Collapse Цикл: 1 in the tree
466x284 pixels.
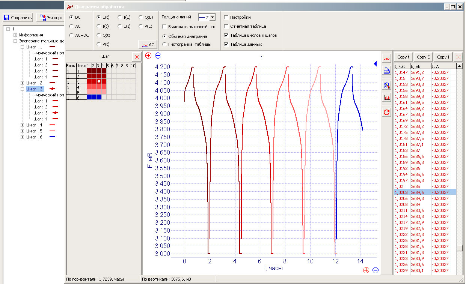[22, 47]
